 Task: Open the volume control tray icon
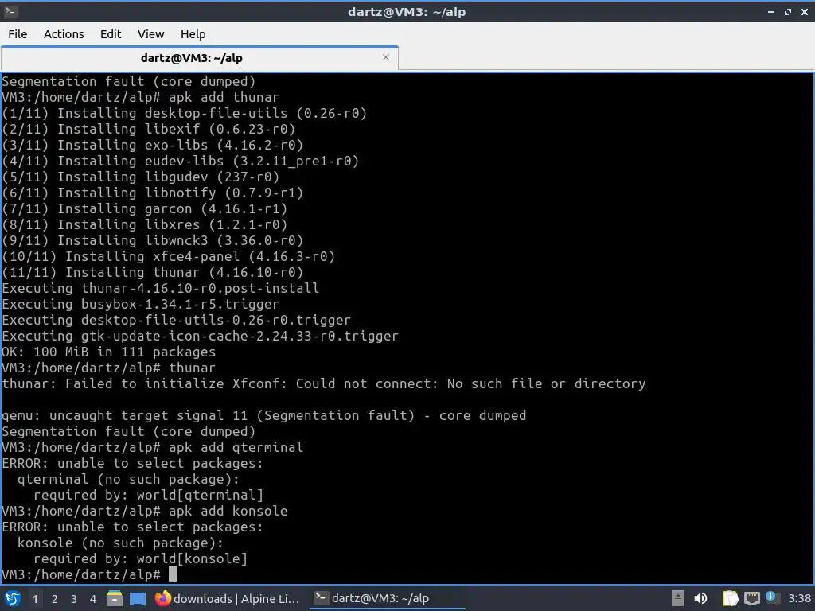point(701,598)
